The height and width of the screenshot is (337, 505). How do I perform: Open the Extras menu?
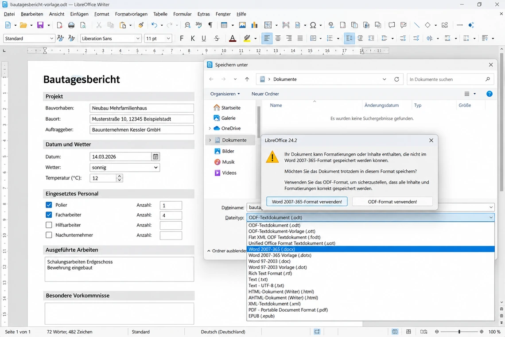pos(203,14)
